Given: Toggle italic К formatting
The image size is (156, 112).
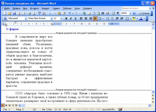Looking at the screenshot, I should [x=71, y=19].
